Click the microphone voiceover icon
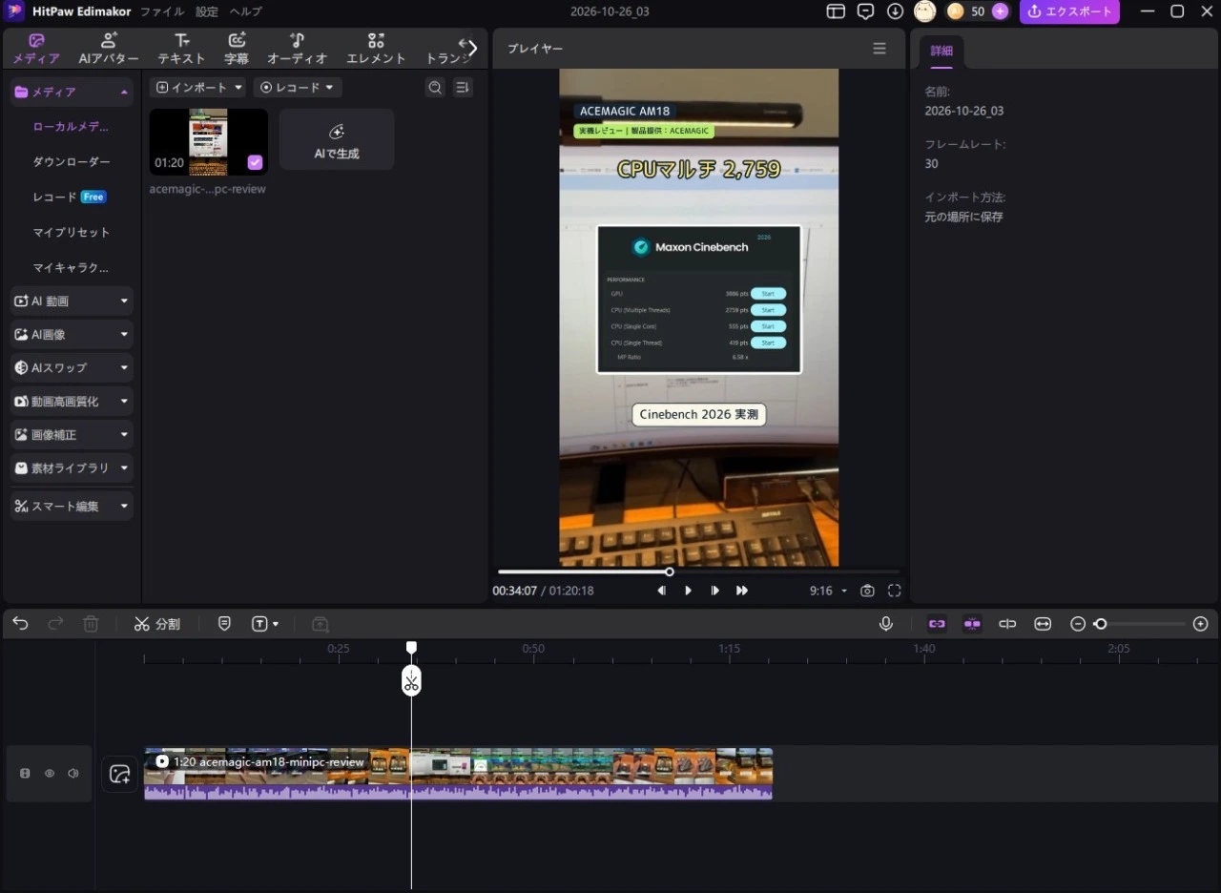1221x893 pixels. click(x=886, y=624)
